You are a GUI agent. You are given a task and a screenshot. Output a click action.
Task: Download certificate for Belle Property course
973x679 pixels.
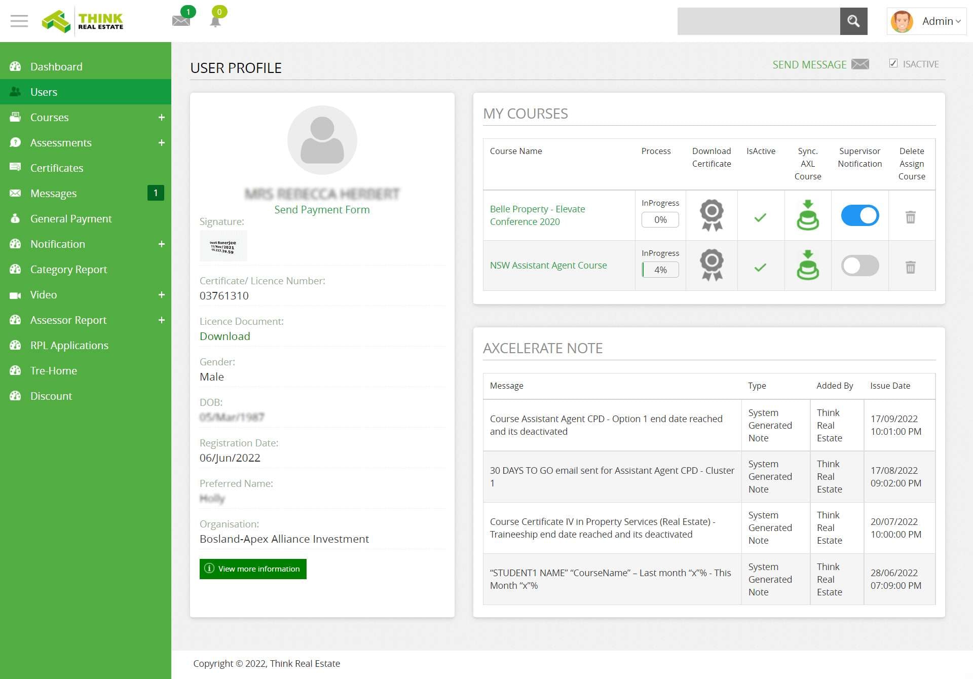click(x=712, y=215)
